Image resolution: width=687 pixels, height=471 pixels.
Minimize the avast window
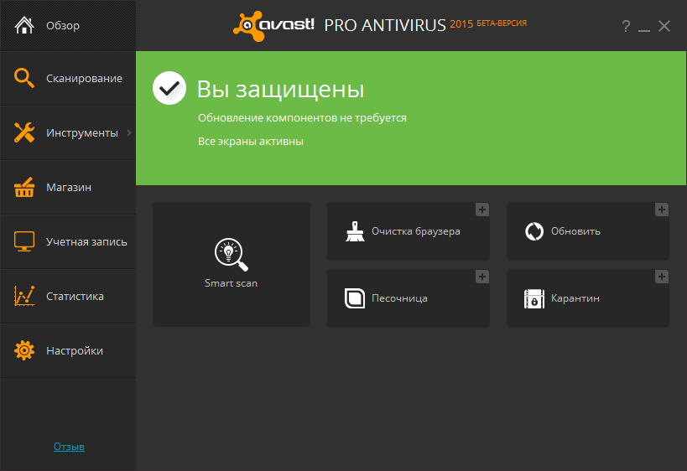click(644, 30)
